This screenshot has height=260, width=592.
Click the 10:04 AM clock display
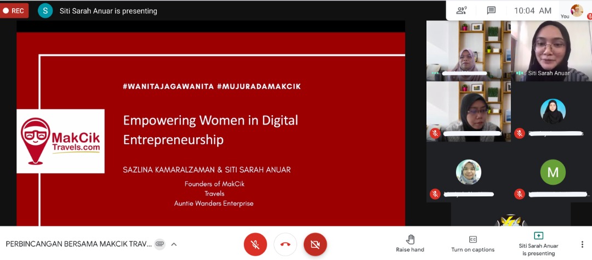532,10
